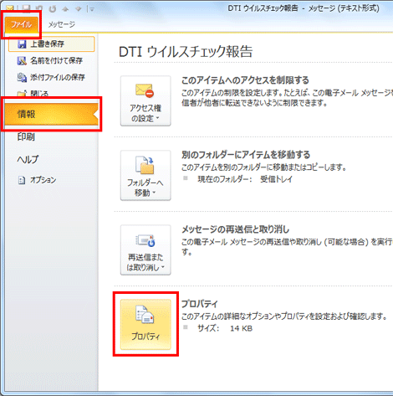The width and height of the screenshot is (393, 396).
Task: Click the floppy disk icon beside 上書き保存
Action: tap(22, 44)
